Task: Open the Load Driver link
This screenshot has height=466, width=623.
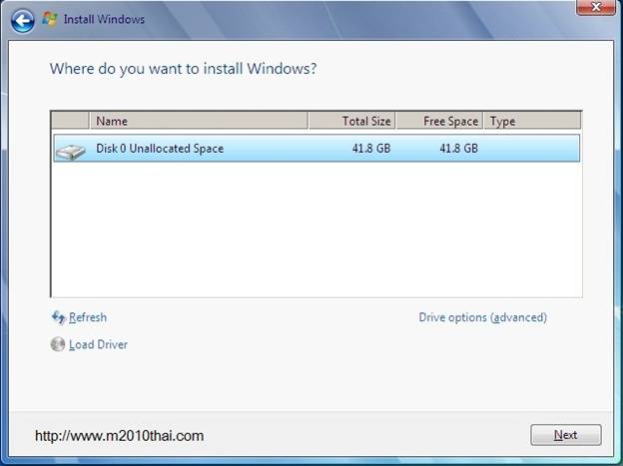Action: click(x=98, y=344)
